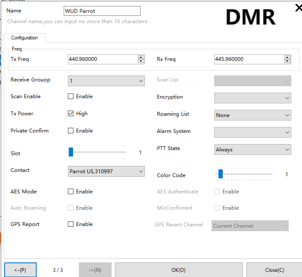302x277 pixels.
Task: Open the Encryption dropdown
Action: click(252, 98)
